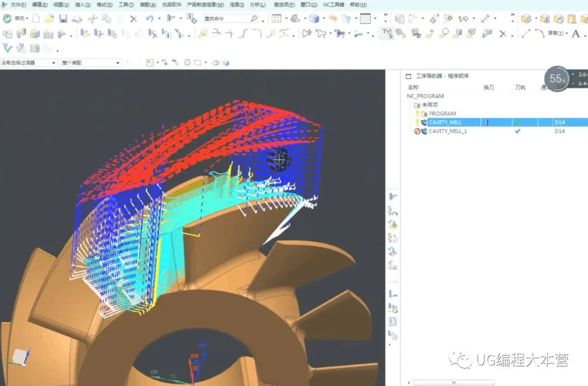
Task: Expand the rendering style cube dropdown arrow
Action: pos(324,19)
